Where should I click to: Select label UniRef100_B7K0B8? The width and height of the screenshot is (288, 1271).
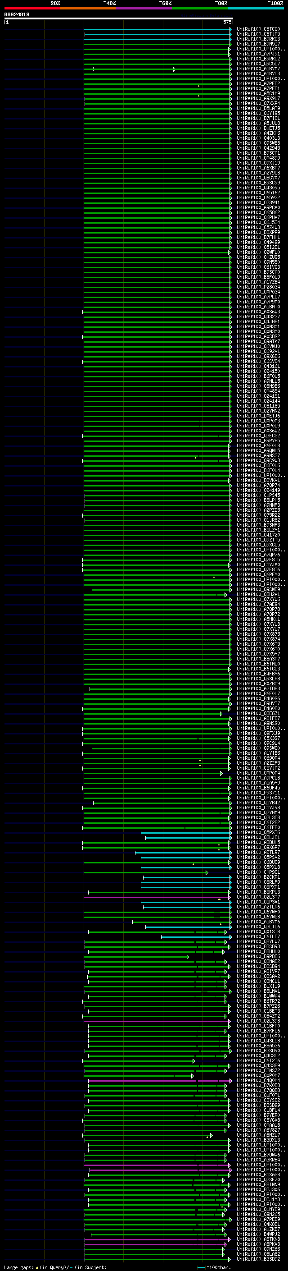click(258, 1086)
